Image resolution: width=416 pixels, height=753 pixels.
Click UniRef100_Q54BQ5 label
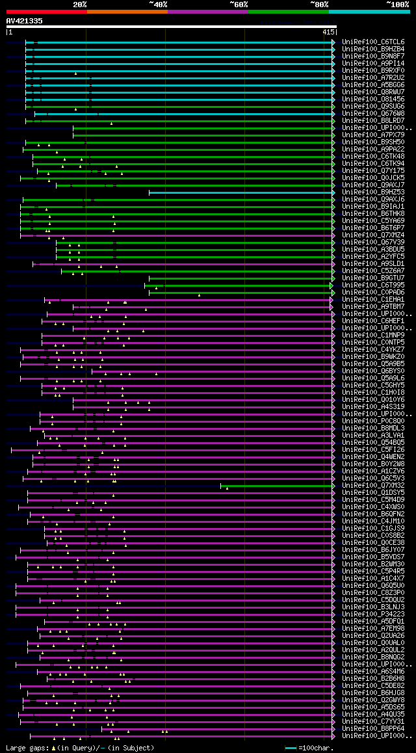(x=373, y=443)
